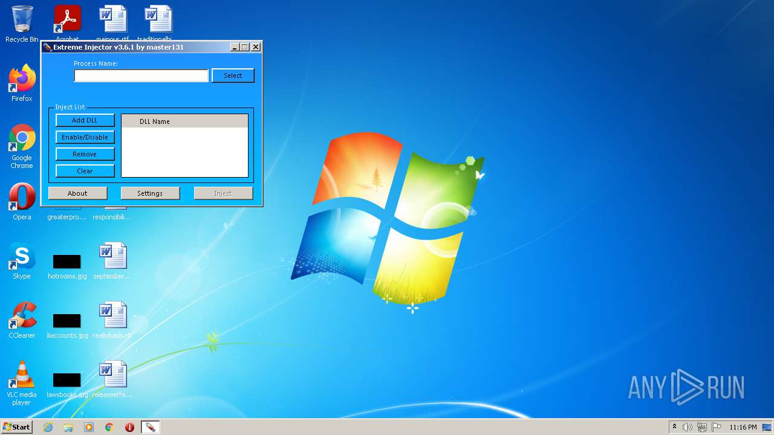Viewport: 774px width, 435px height.
Task: Open Internet Explorer from the taskbar
Action: pos(48,427)
